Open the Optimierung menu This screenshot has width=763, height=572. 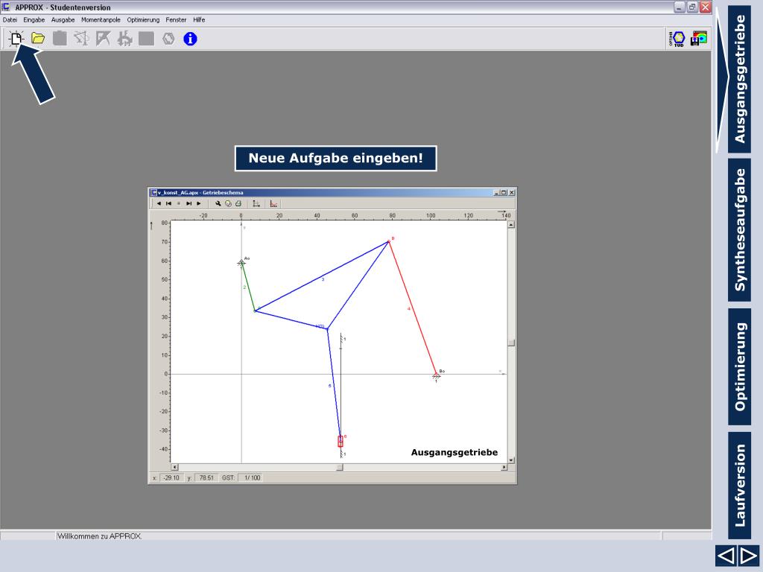(143, 20)
